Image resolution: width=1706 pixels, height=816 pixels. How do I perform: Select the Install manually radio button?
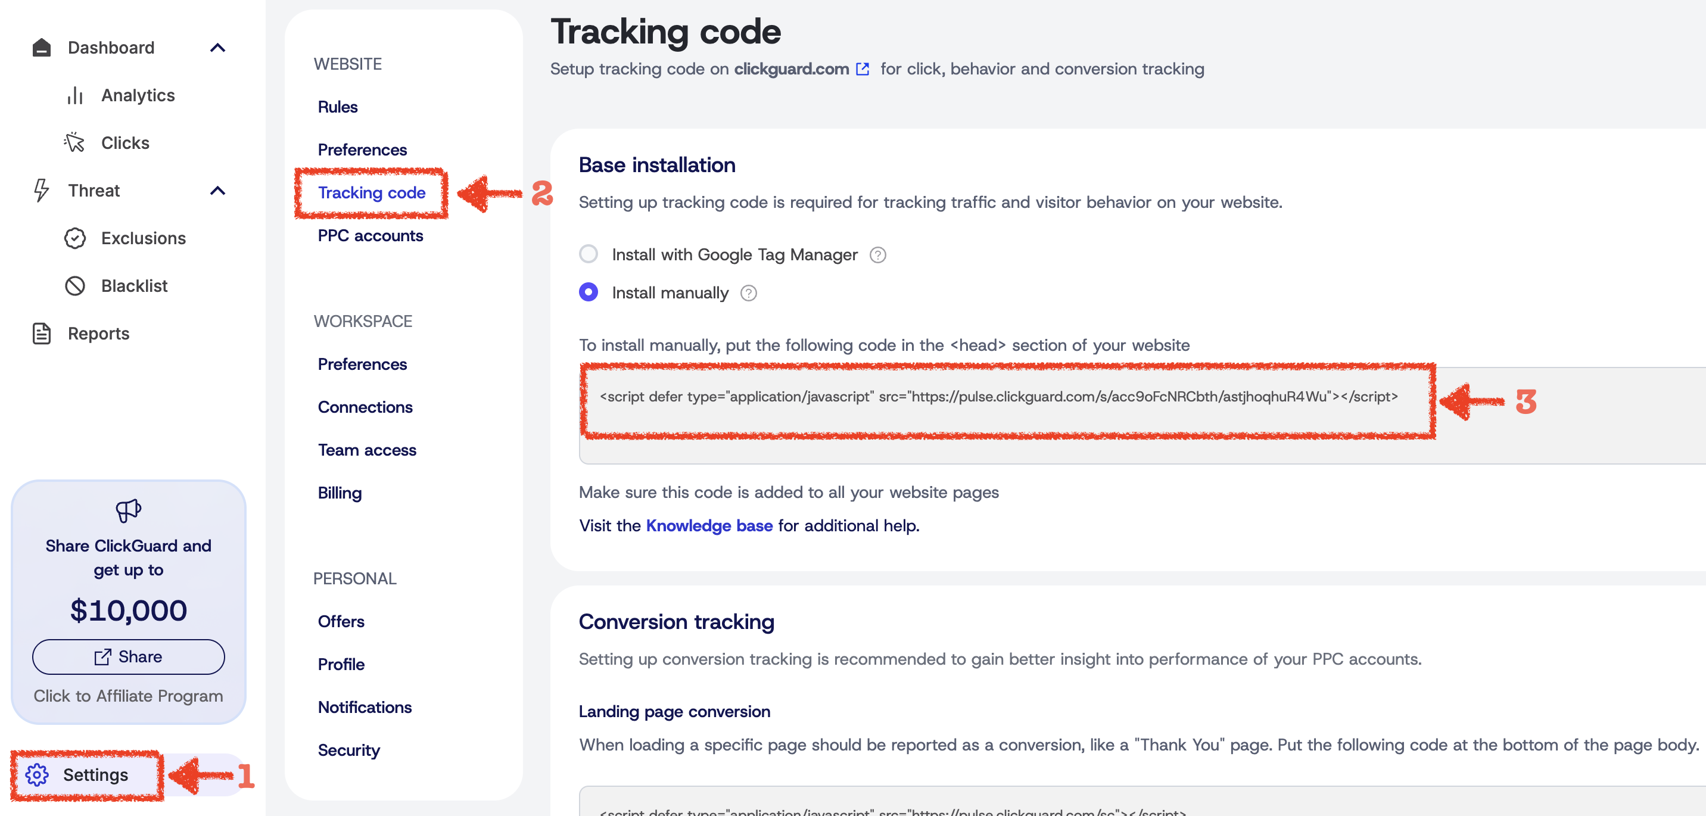[588, 293]
